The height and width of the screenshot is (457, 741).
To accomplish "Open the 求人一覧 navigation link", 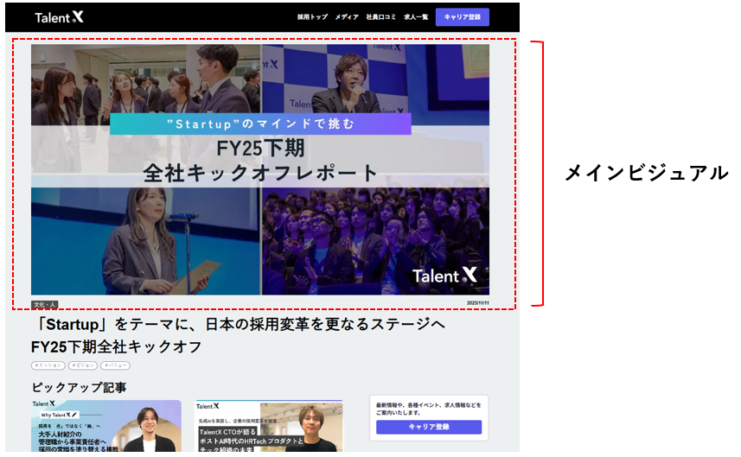I will coord(416,17).
